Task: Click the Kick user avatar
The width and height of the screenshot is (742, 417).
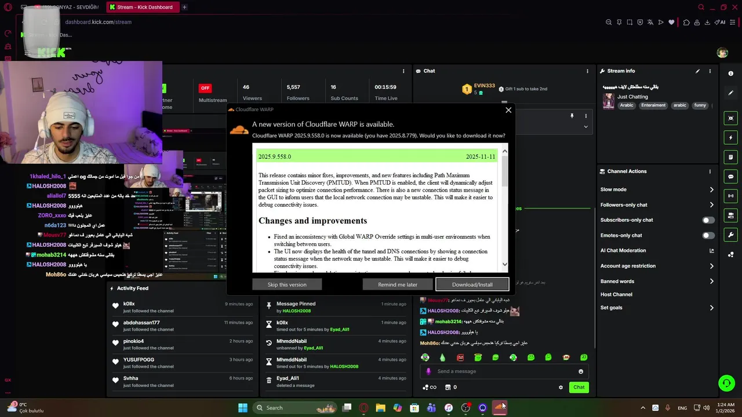Action: (x=722, y=53)
